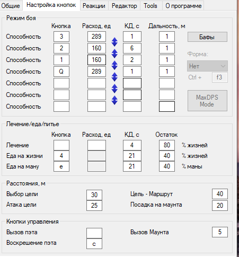Select the Лечение Остаток percent field
Screen dimensions: 239x257
coord(167,145)
